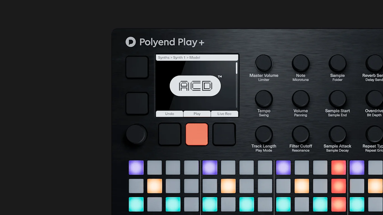Click the Synths > Synth 1 > Model breadcrumb

[179, 58]
